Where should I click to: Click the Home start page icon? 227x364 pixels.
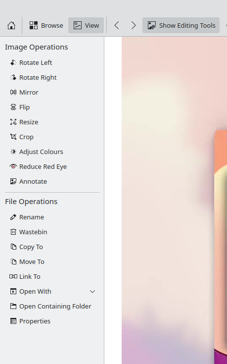click(11, 25)
